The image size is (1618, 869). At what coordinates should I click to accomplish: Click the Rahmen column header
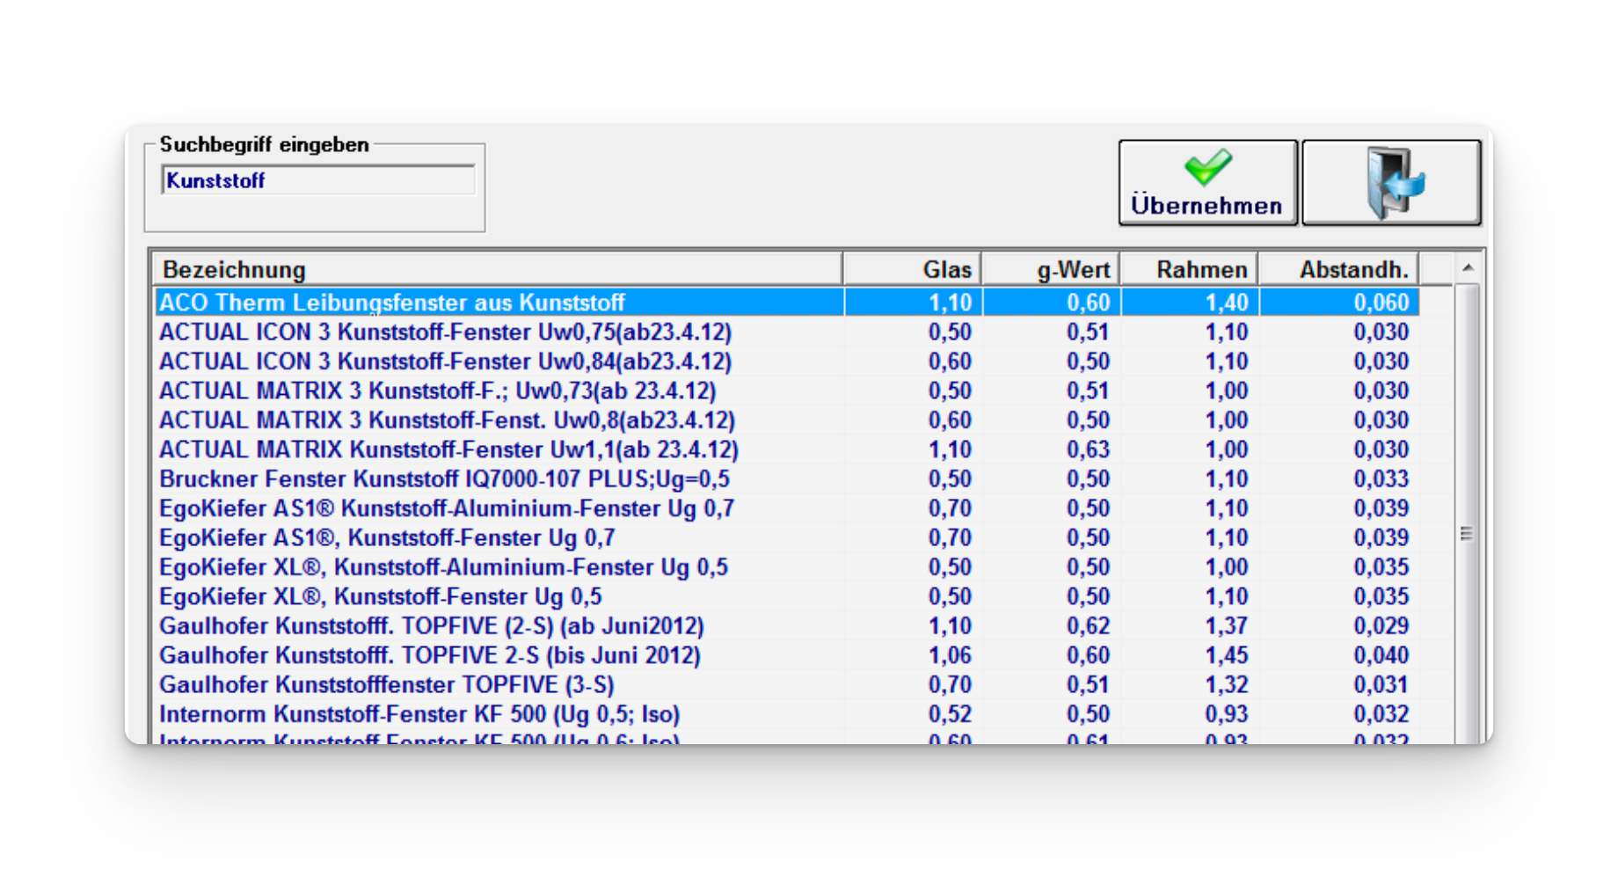tap(1189, 269)
